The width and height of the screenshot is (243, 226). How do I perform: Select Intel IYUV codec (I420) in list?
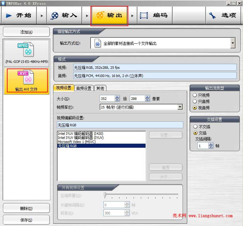coord(101,134)
